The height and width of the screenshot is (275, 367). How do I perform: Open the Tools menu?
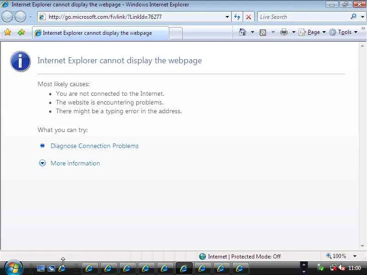[343, 32]
